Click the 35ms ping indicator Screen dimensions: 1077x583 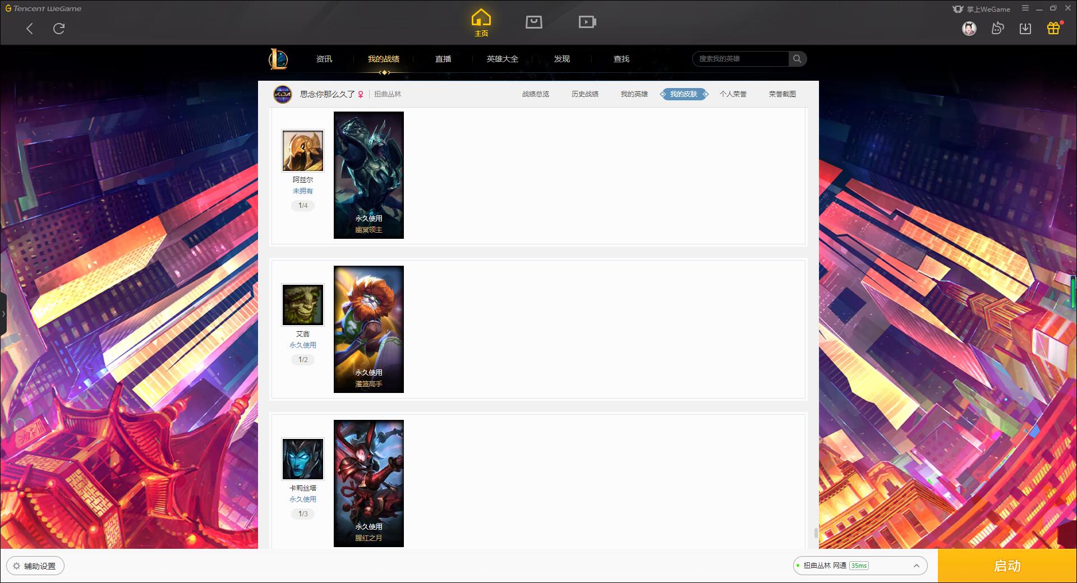click(859, 566)
